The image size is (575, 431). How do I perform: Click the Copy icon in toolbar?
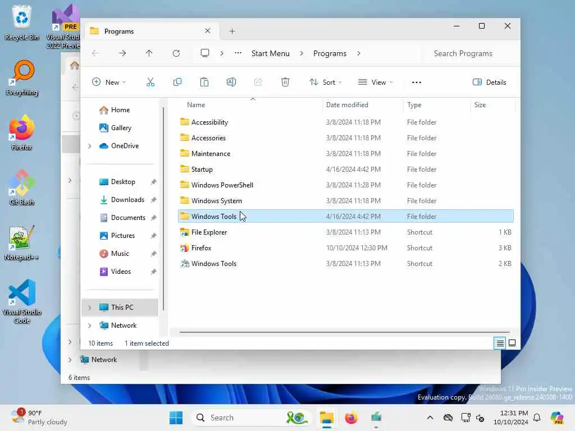coord(177,82)
